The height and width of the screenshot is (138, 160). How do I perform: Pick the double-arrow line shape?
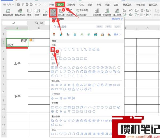click(x=61, y=50)
